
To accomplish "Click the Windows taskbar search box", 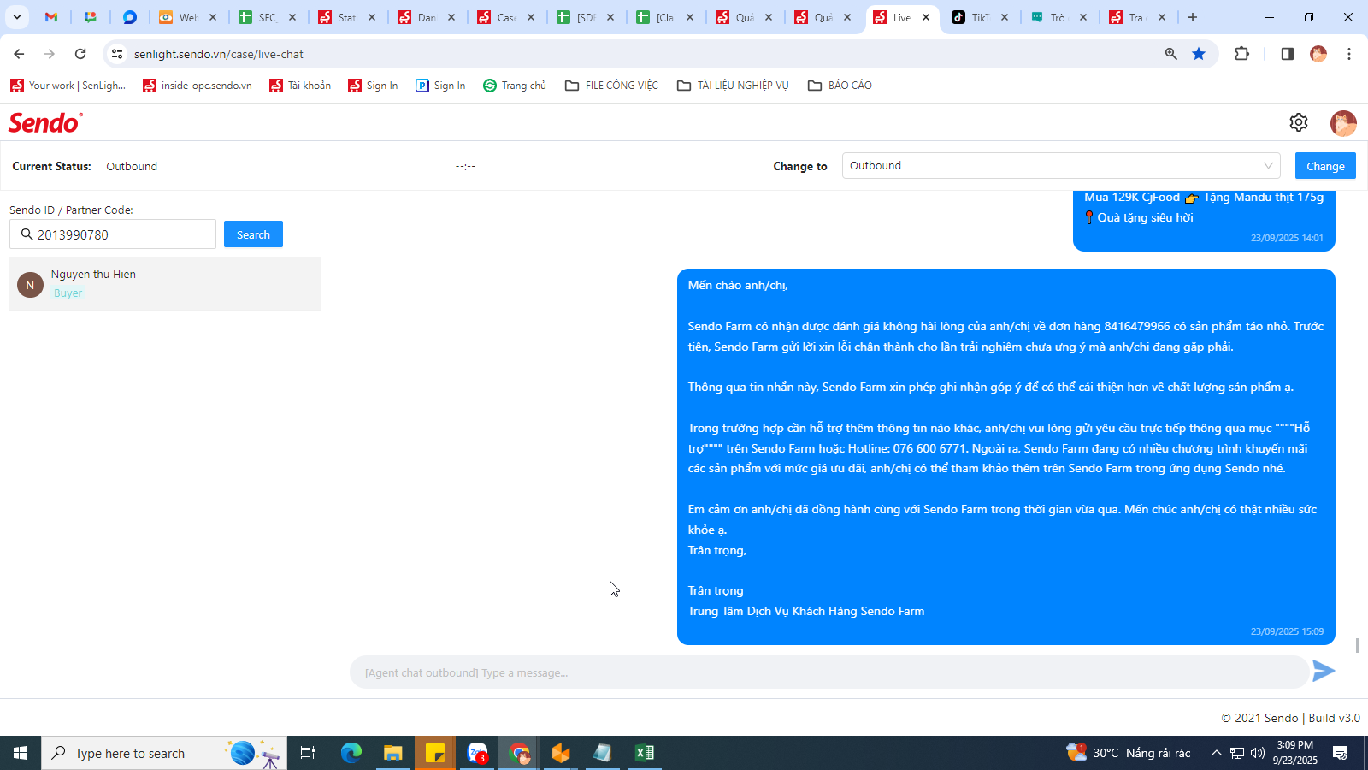I will pyautogui.click(x=164, y=753).
